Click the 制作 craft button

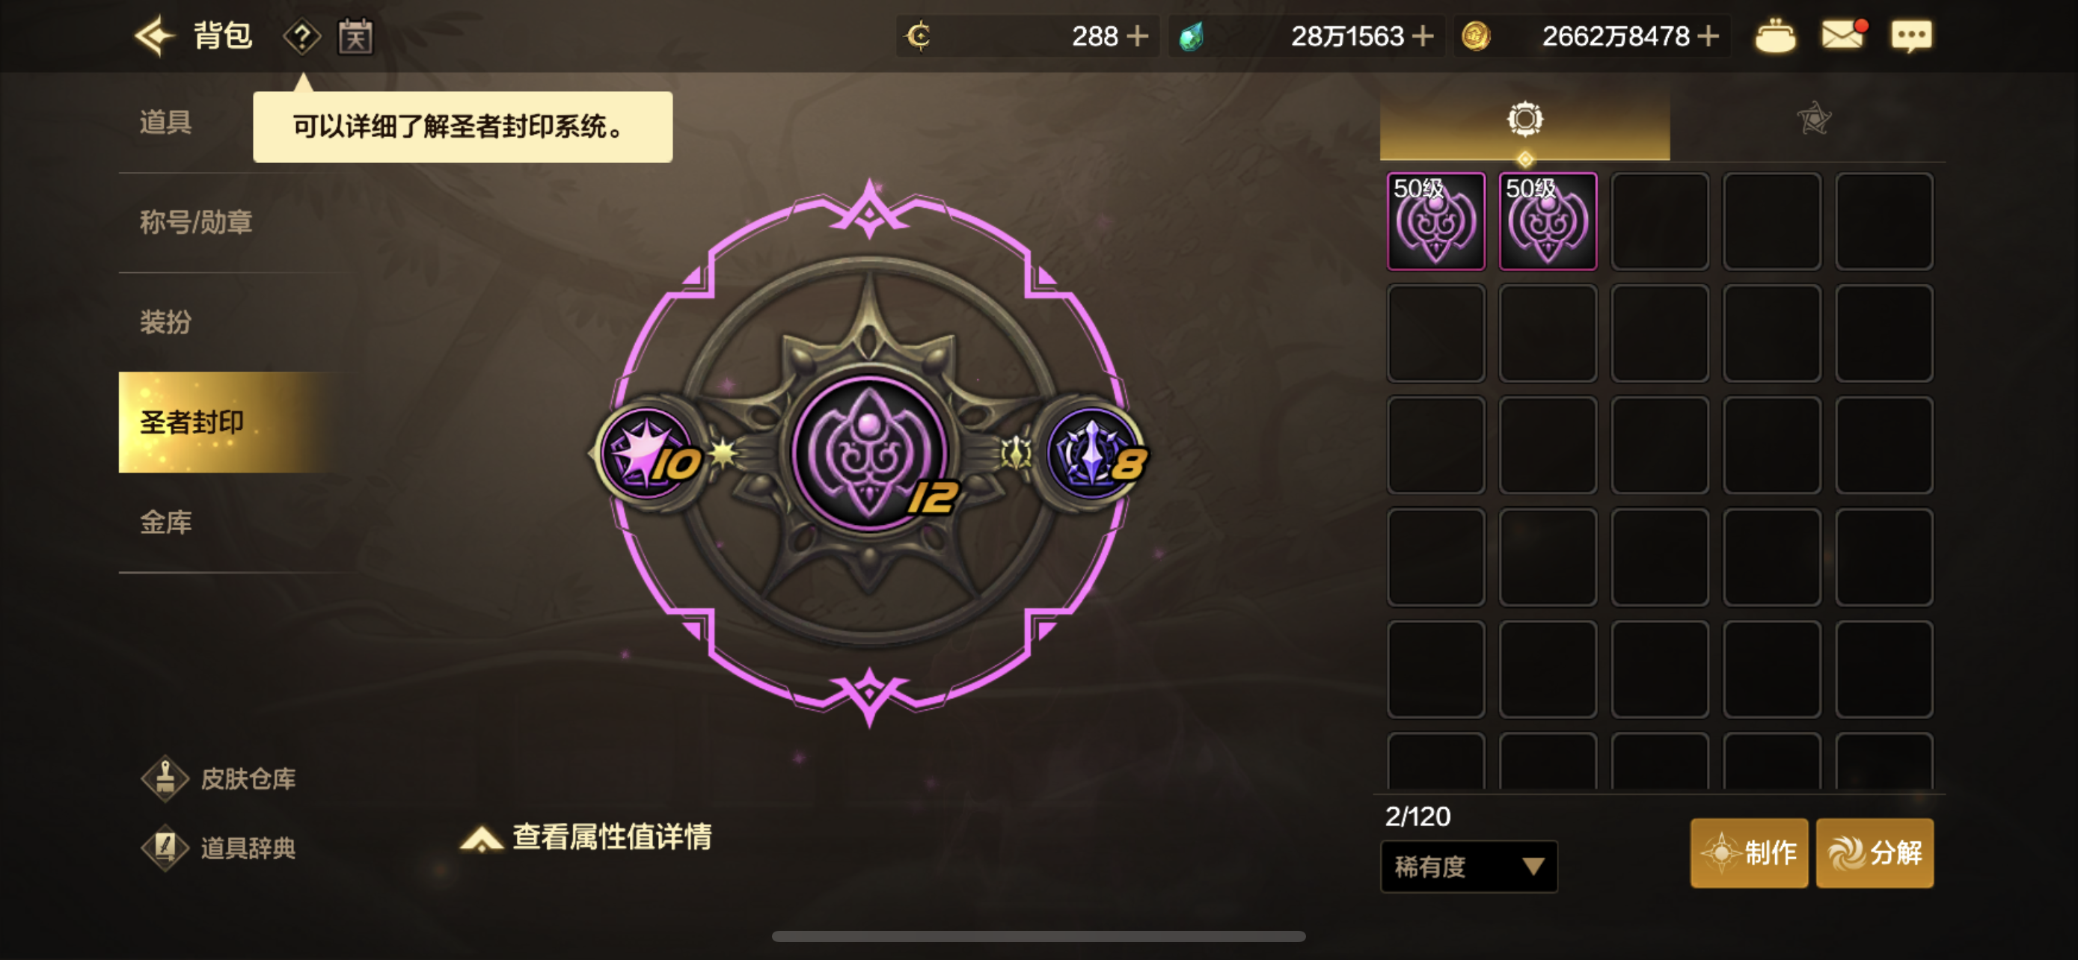coord(1749,853)
